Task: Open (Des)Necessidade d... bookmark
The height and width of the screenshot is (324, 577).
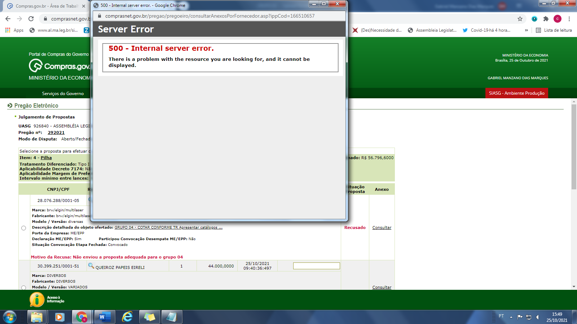Action: 377,30
